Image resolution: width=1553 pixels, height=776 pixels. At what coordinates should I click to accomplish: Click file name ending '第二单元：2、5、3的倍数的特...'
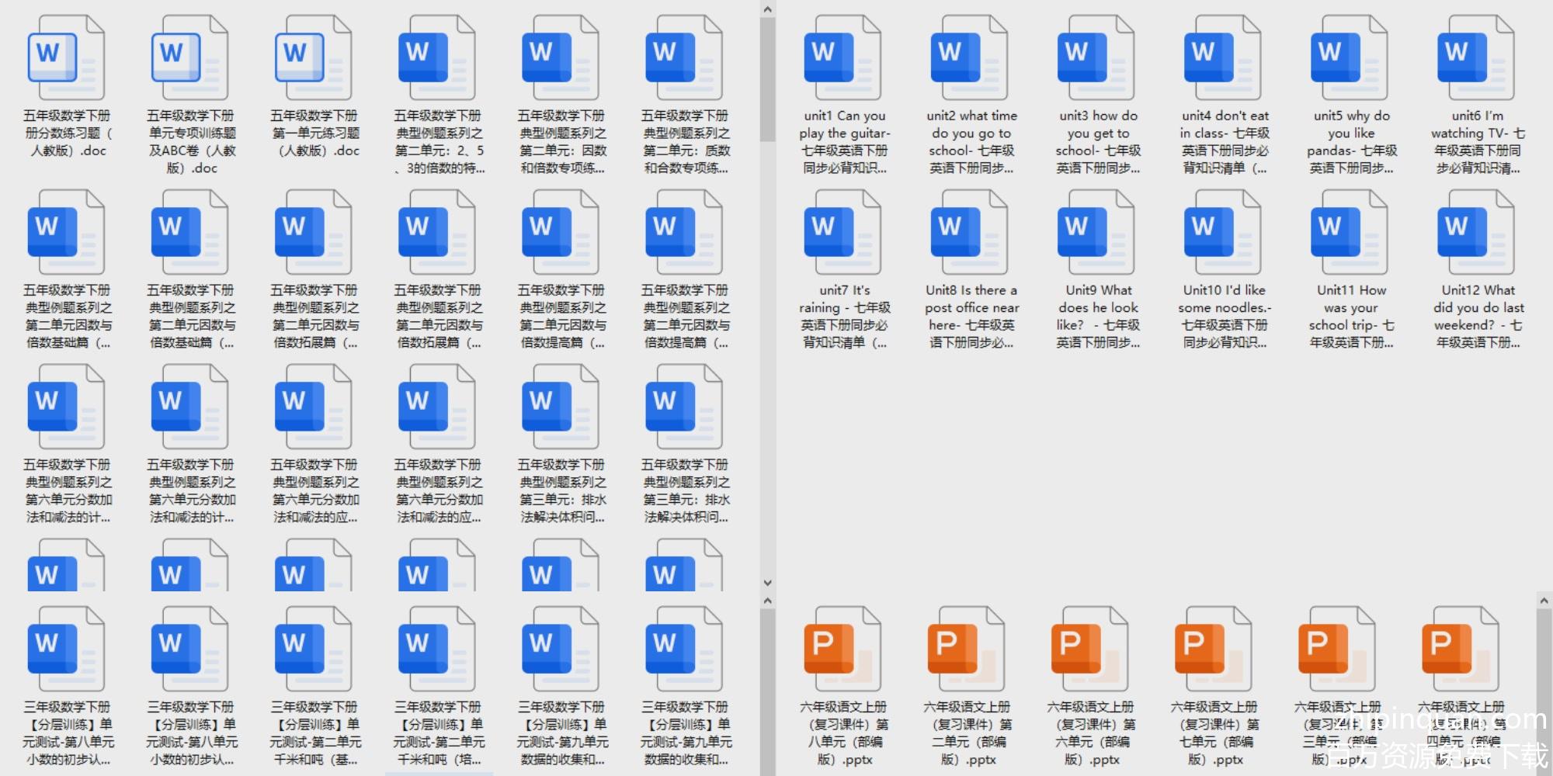pyautogui.click(x=439, y=142)
